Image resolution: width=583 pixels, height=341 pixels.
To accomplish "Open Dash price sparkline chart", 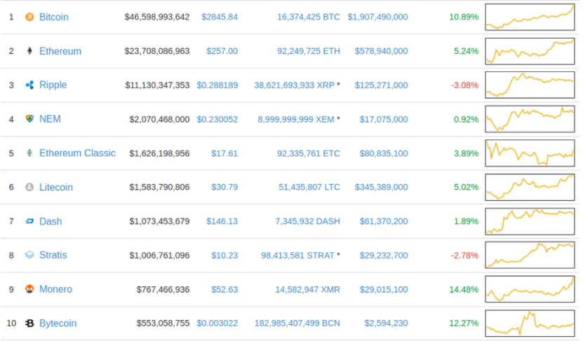I will click(x=530, y=221).
